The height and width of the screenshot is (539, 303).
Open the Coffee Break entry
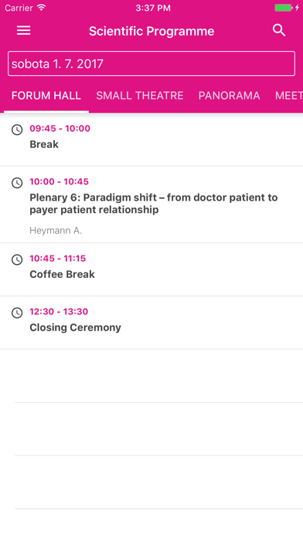pos(151,269)
